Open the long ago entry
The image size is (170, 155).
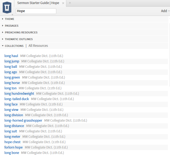[x=11, y=72]
